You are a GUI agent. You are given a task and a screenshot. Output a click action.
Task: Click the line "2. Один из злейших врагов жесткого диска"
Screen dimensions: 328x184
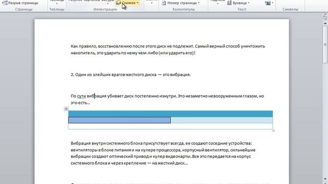(x=114, y=75)
